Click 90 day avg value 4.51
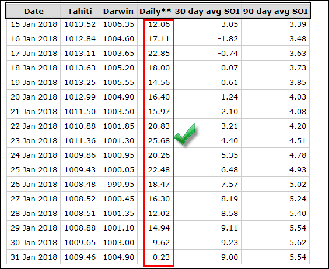Screen dimensions: 329x269 297,140
